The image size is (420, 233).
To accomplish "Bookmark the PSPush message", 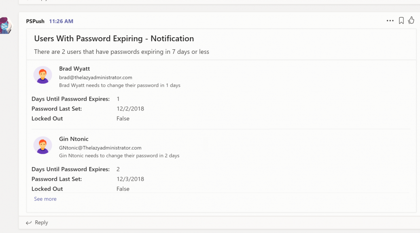I will pos(401,21).
